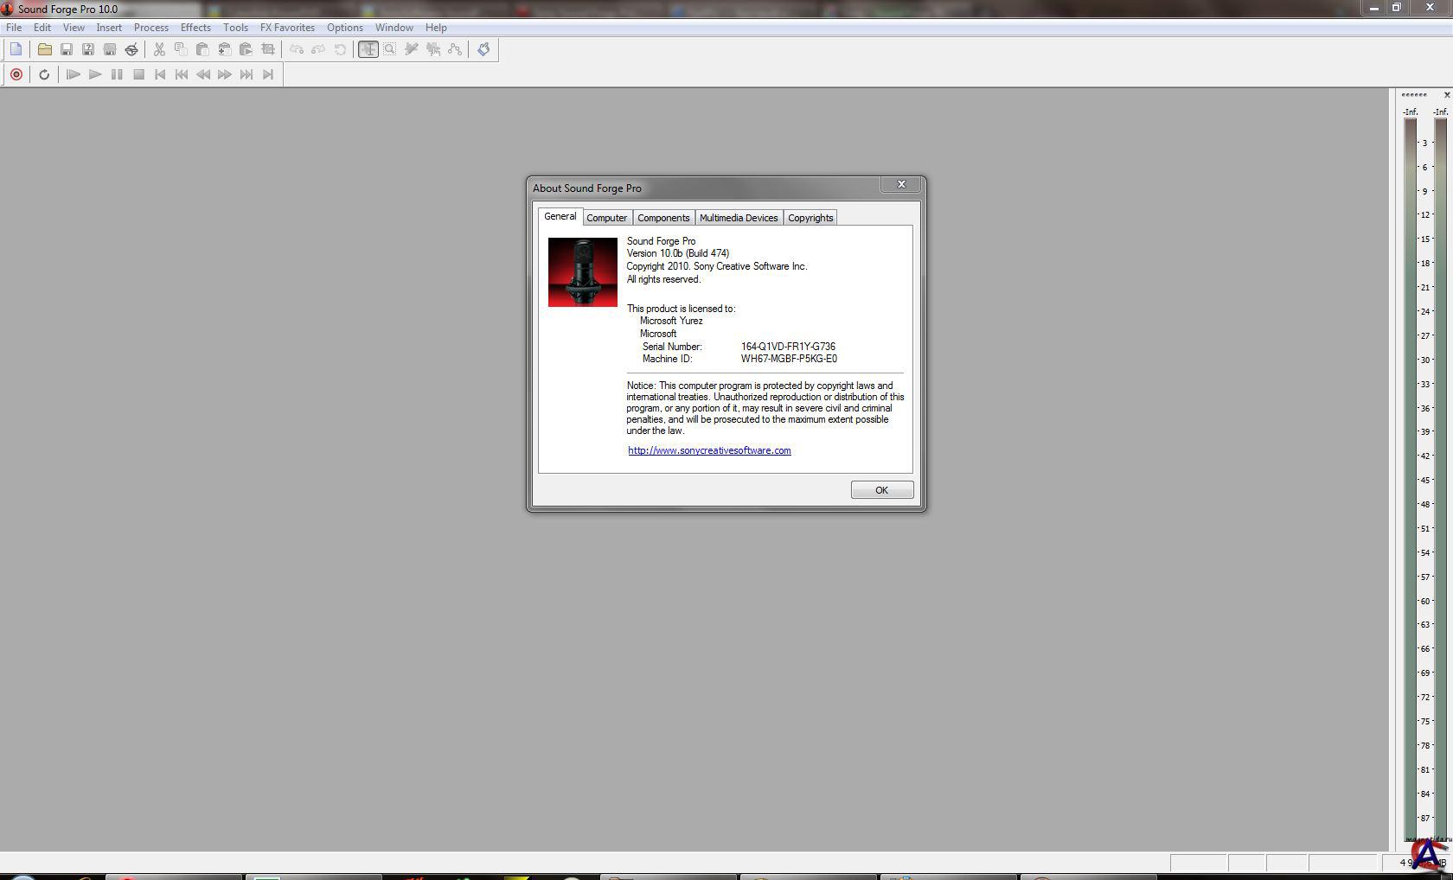Viewport: 1453px width, 880px height.
Task: Select the General tab in About dialog
Action: click(560, 216)
